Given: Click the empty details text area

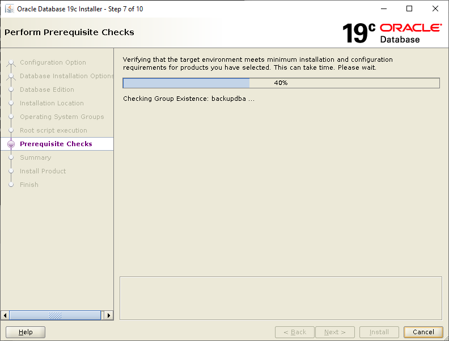Looking at the screenshot, I should tap(281, 298).
